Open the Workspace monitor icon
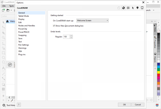The width and height of the screenshot is (161, 109). pos(142,8)
